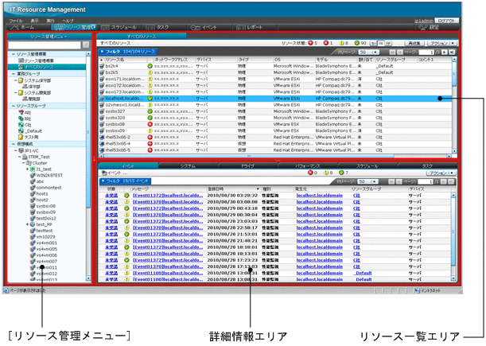Click 未受講 status link in first event row
Image resolution: width=486 pixels, height=346 pixels.
coord(111,196)
